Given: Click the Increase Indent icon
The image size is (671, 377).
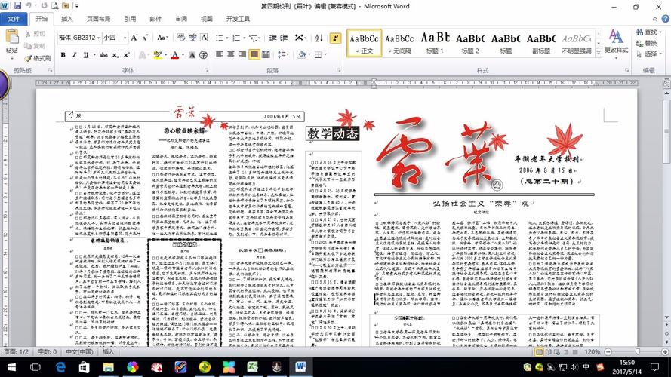Looking at the screenshot, I should pyautogui.click(x=283, y=38).
